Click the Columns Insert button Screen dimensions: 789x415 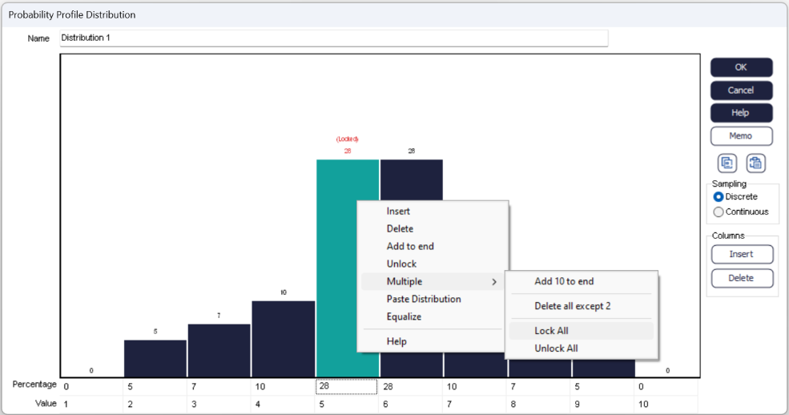741,254
